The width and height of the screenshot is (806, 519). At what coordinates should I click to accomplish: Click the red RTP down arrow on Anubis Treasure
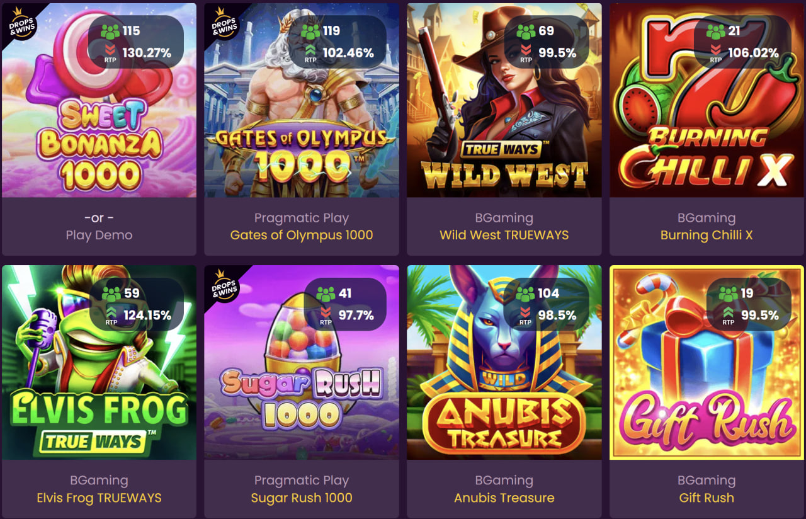(526, 311)
